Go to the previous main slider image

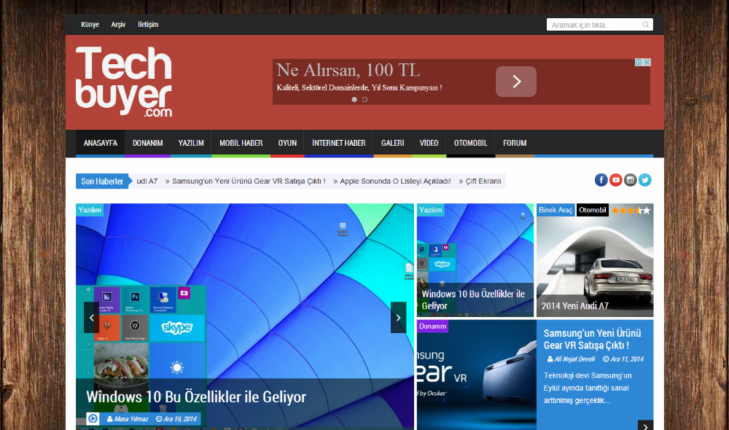pyautogui.click(x=92, y=318)
